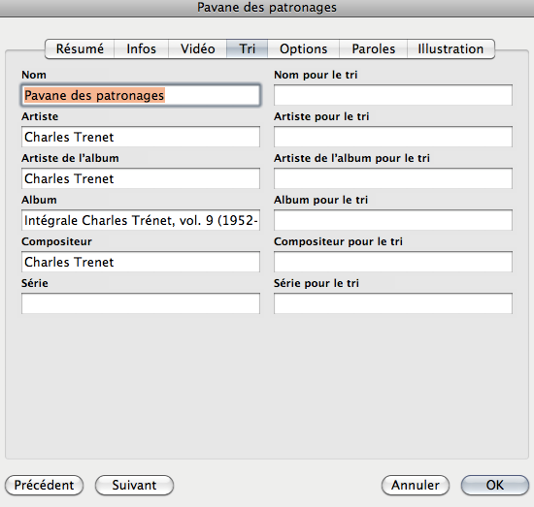This screenshot has width=534, height=507.
Task: Go to previous track with Précédent
Action: 45,486
